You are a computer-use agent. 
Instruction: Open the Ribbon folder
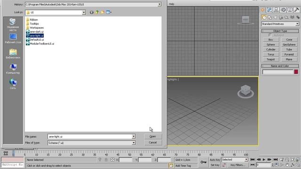pos(32,20)
